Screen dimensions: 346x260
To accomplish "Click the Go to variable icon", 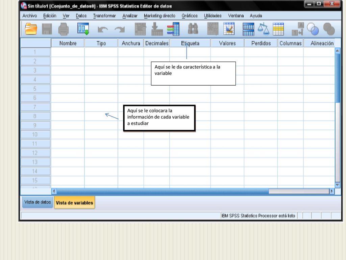I will [x=157, y=29].
